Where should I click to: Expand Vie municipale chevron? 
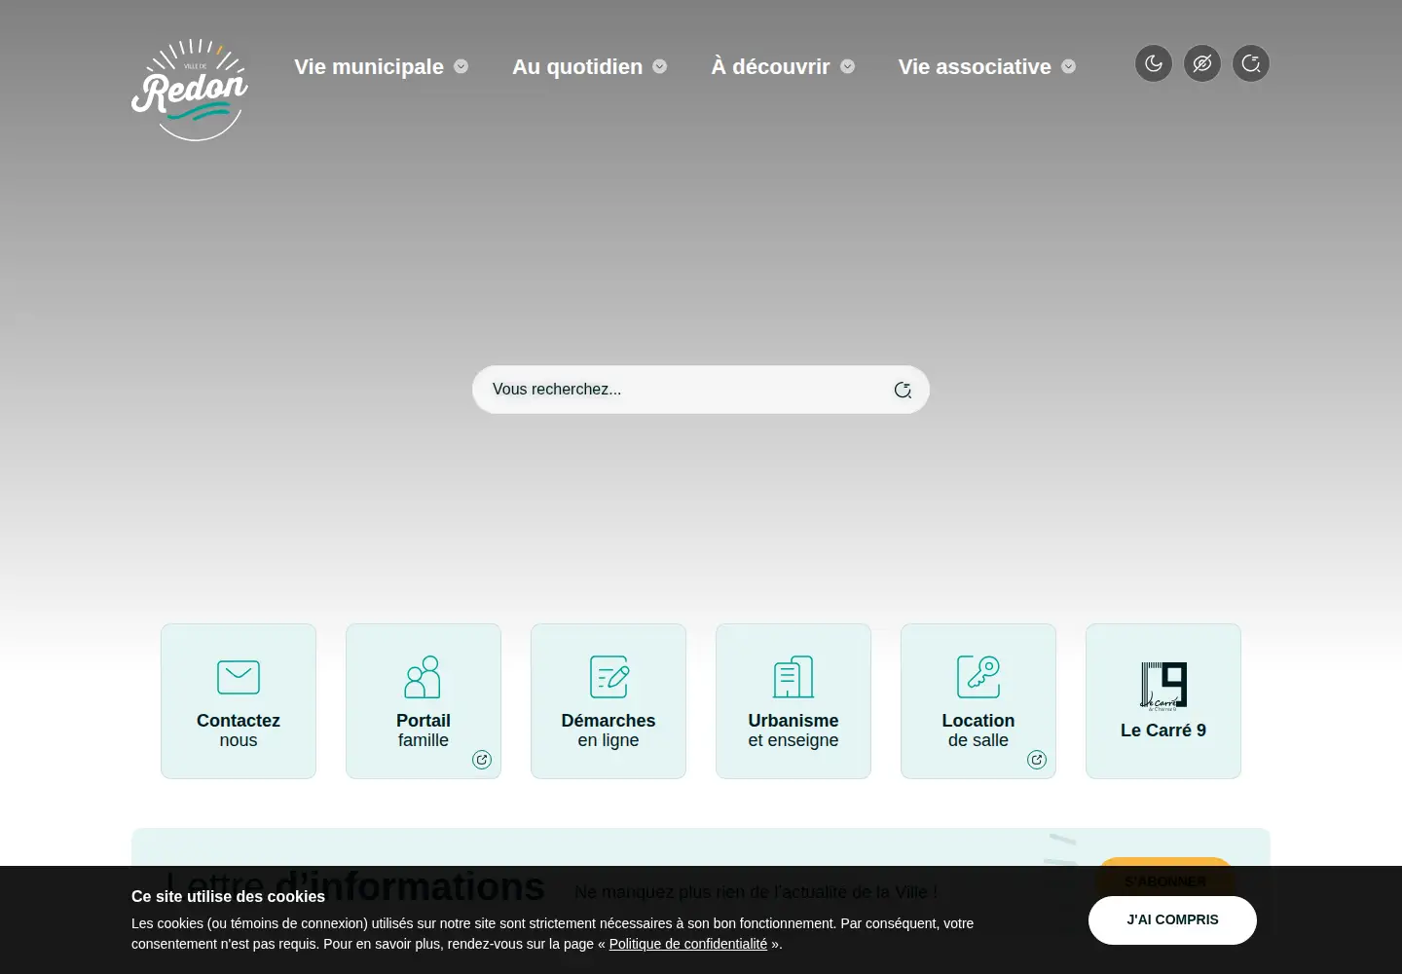point(461,66)
